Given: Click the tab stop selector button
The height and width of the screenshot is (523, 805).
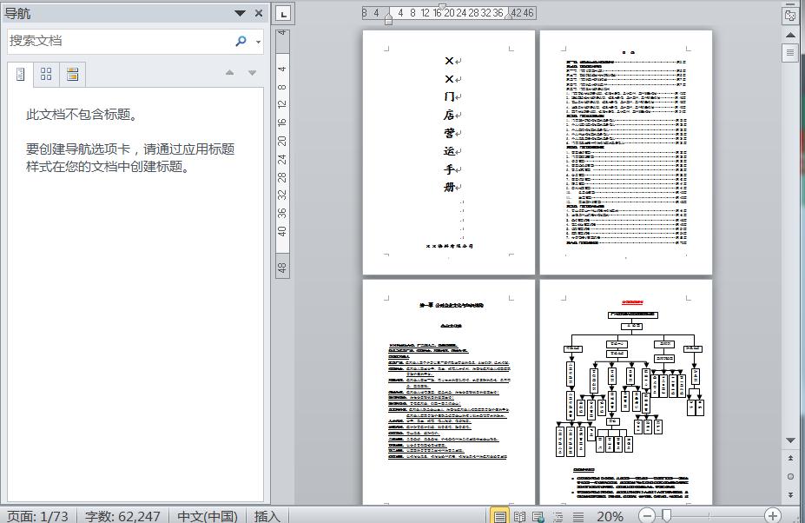Looking at the screenshot, I should 283,14.
